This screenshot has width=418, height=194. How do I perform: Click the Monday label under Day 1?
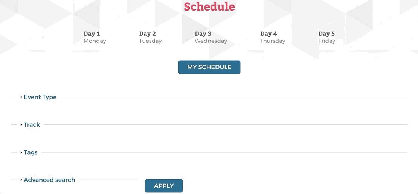(95, 41)
